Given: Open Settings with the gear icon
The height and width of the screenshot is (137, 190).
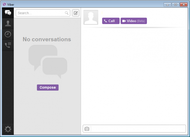Looking at the screenshot, I should [x=8, y=129].
